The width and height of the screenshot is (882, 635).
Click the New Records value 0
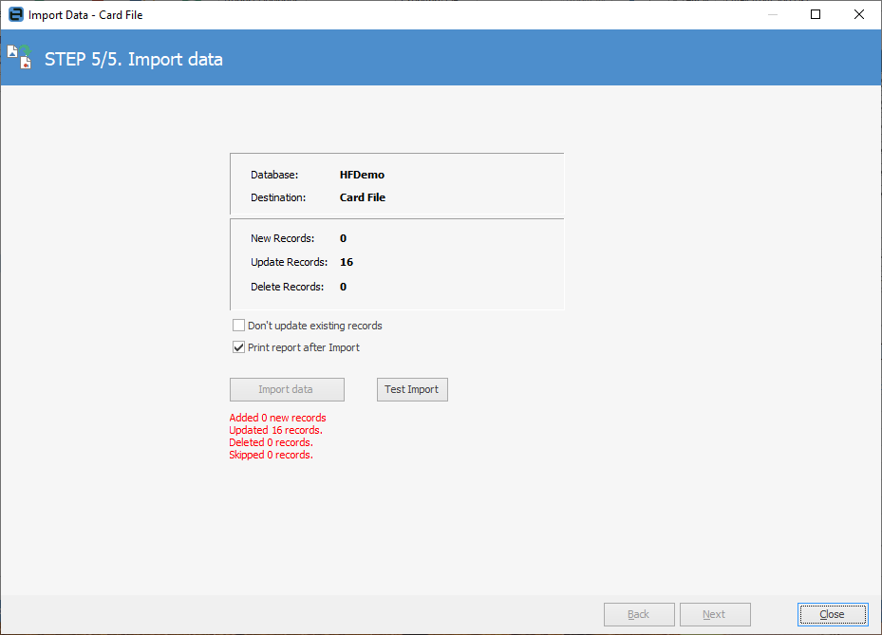tap(343, 238)
